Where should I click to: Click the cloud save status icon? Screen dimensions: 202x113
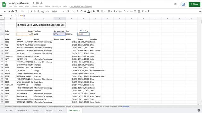41,3
